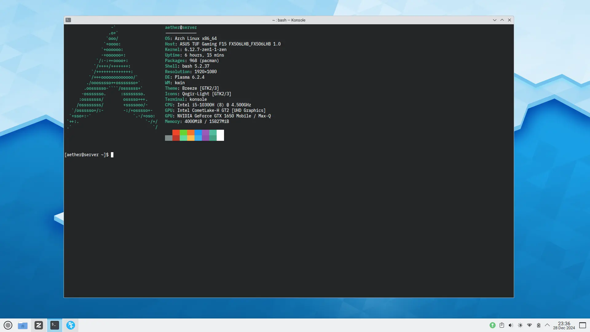Switch to the Konsole taskbar entry
The width and height of the screenshot is (590, 332).
55,325
